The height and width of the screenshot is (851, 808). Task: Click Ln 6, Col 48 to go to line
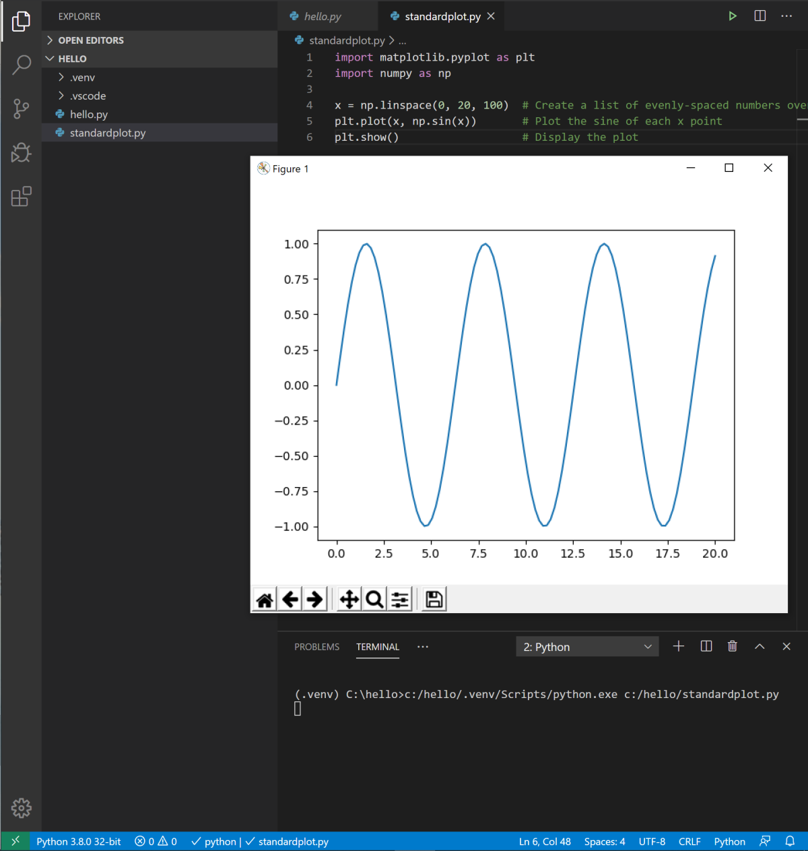point(544,841)
